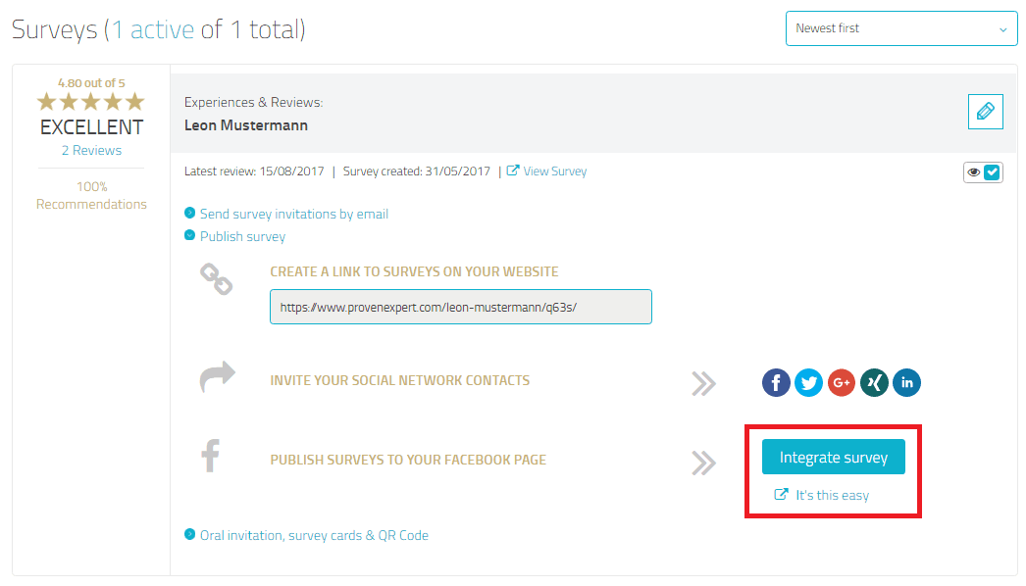This screenshot has width=1026, height=586.
Task: Click the Facebook share icon
Action: point(776,382)
